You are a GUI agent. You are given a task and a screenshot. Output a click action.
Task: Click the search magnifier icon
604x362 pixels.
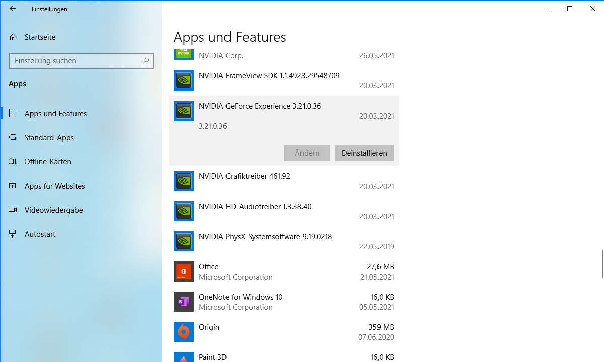point(146,61)
